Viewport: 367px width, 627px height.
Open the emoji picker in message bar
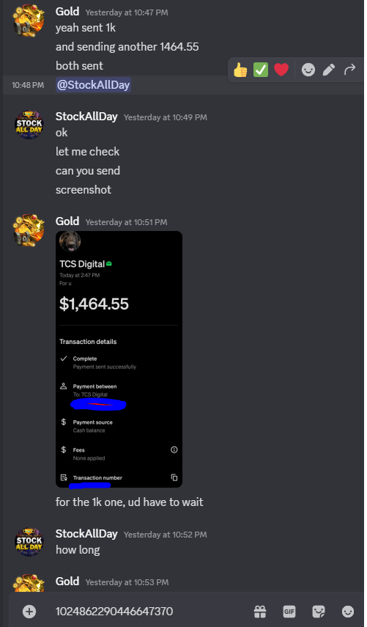pyautogui.click(x=348, y=611)
